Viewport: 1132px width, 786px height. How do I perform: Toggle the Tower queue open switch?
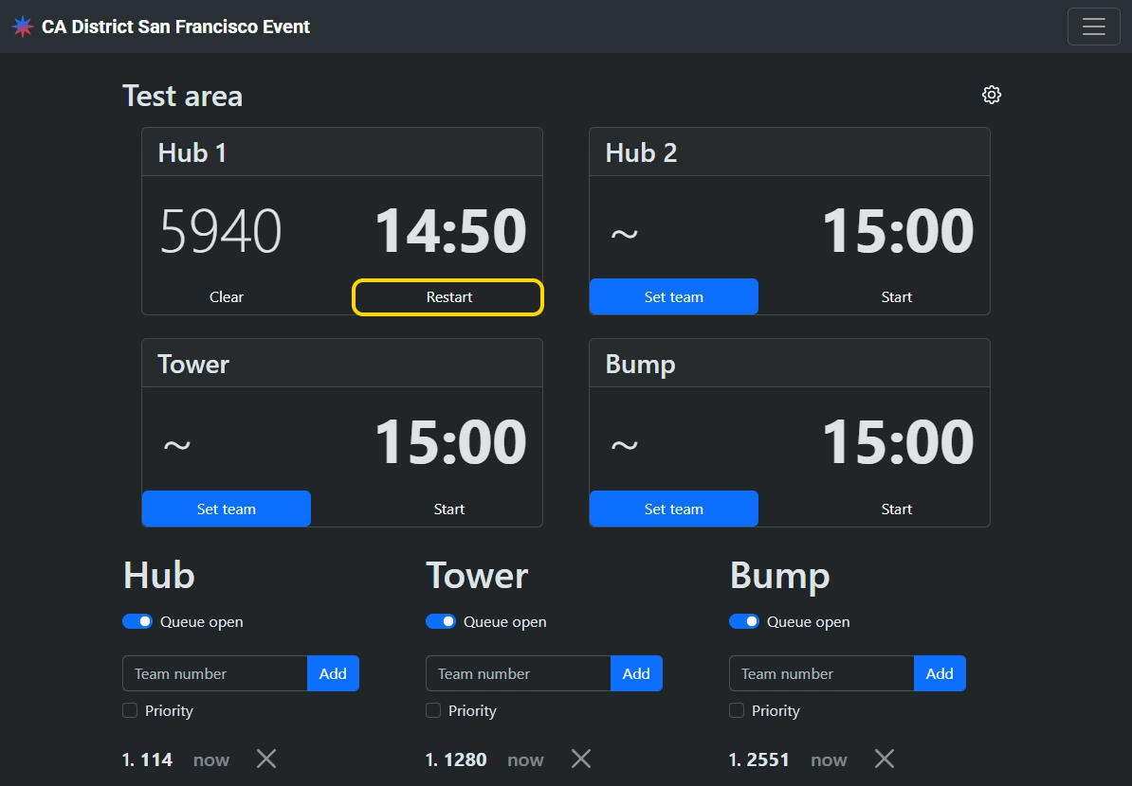[441, 622]
